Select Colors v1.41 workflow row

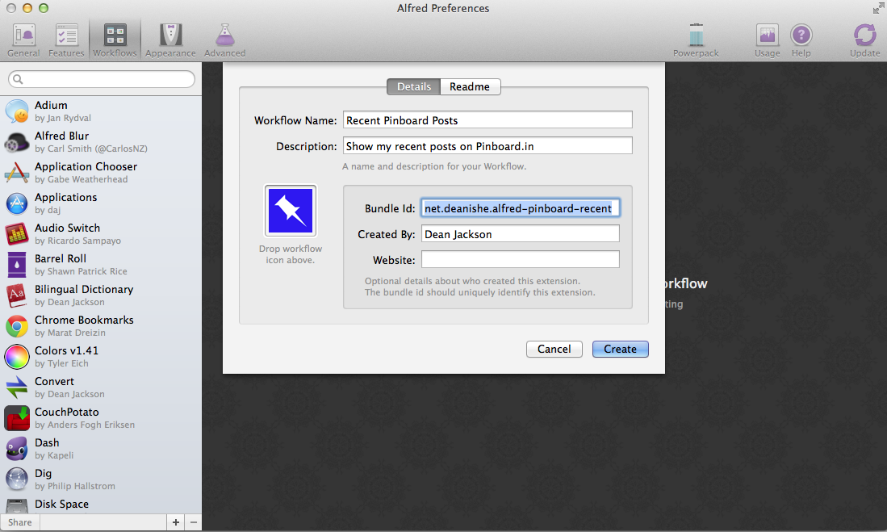coord(101,356)
